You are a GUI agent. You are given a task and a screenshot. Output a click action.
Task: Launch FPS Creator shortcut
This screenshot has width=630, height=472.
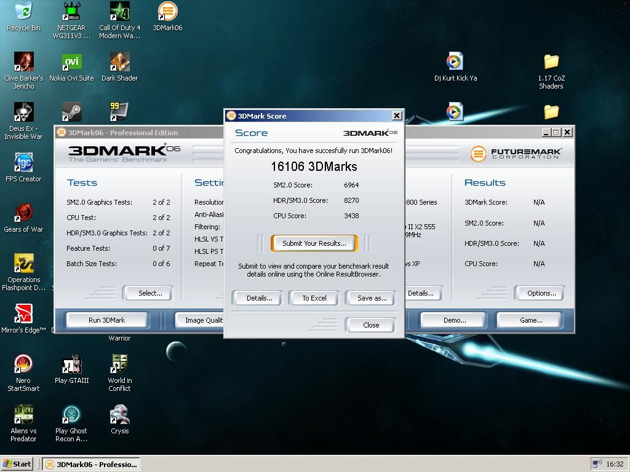23,167
